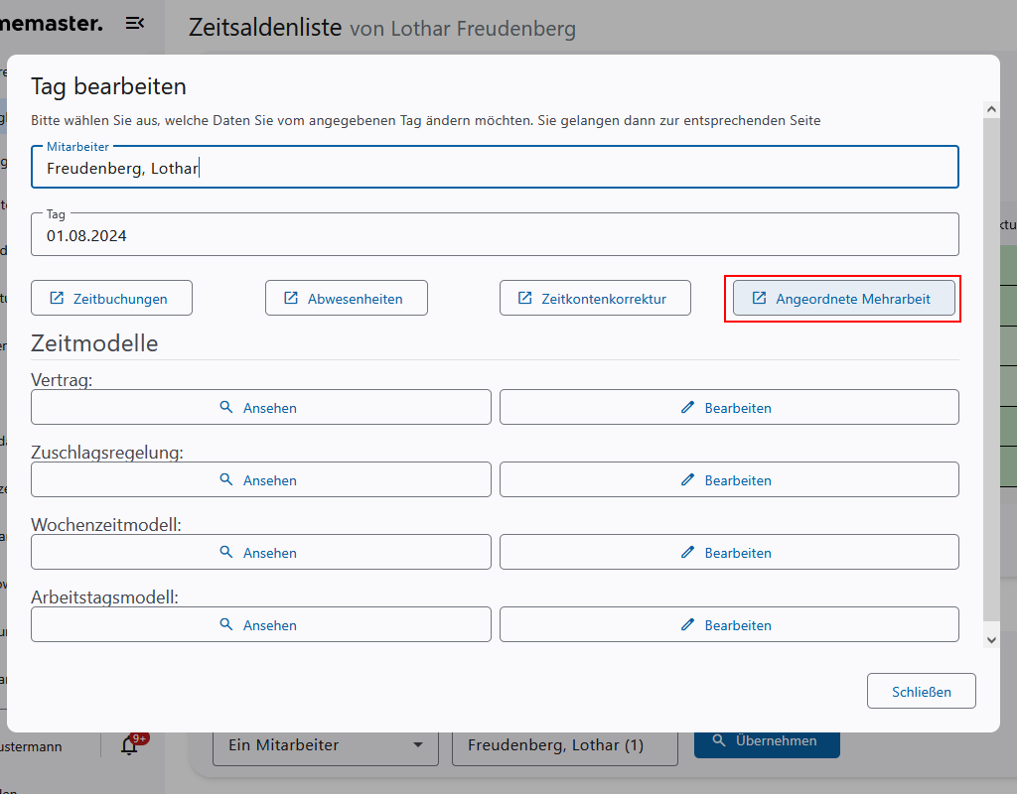Open Abwesenheiten for the selected day
This screenshot has width=1017, height=794.
coord(346,298)
